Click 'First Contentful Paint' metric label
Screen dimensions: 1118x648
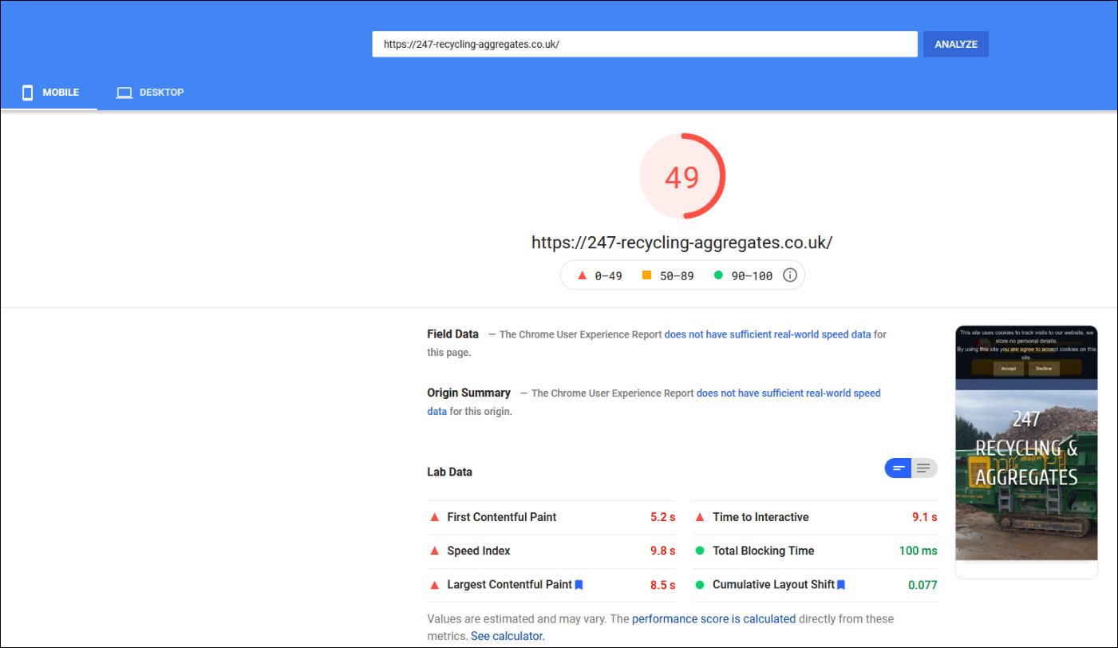click(502, 517)
